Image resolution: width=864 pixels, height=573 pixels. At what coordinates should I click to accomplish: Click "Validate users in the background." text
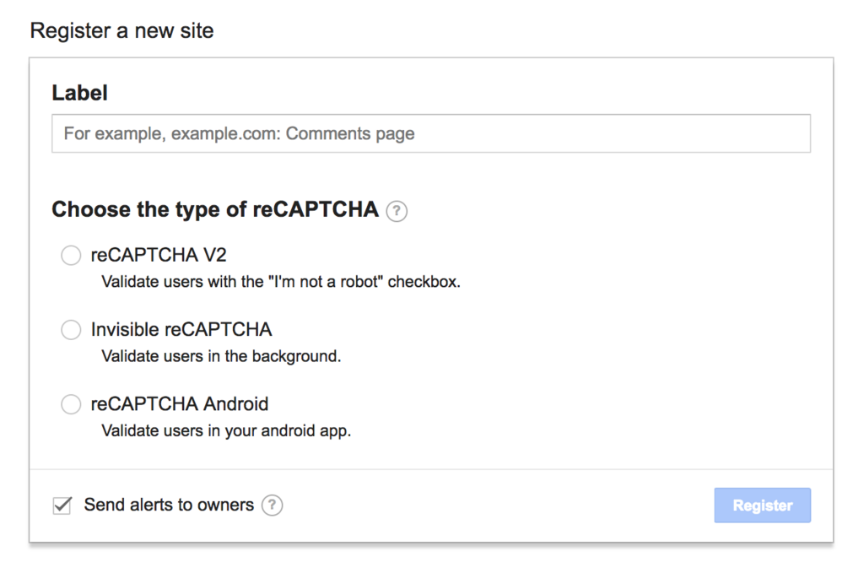tap(222, 356)
